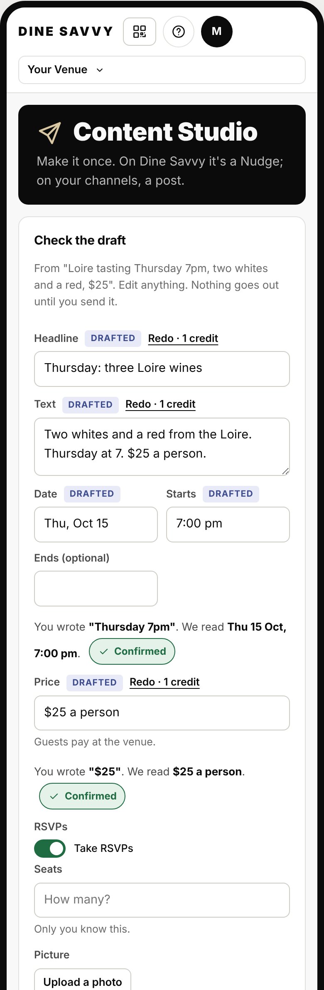This screenshot has width=324, height=990.
Task: Expand the Your Venue dropdown
Action: click(x=162, y=70)
